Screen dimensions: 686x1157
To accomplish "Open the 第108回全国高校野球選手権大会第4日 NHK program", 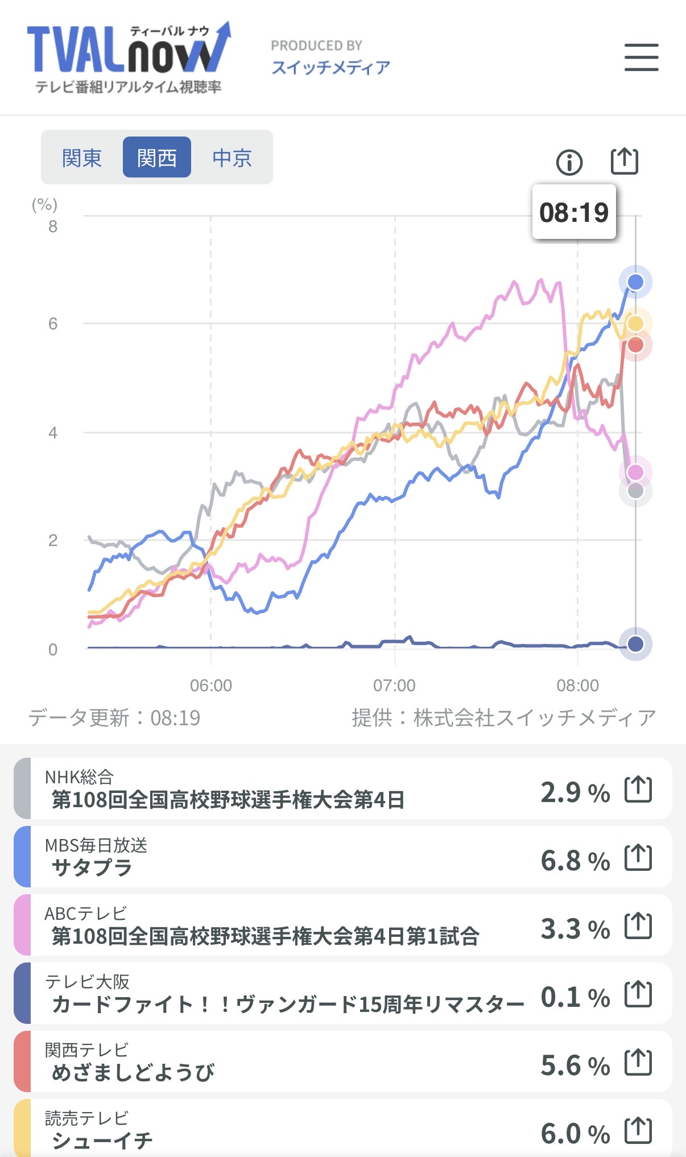I will (x=228, y=800).
